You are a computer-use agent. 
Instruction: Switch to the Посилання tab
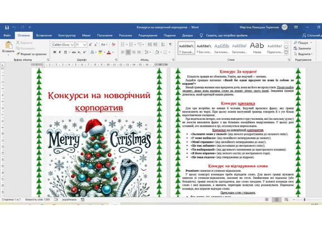[105, 35]
